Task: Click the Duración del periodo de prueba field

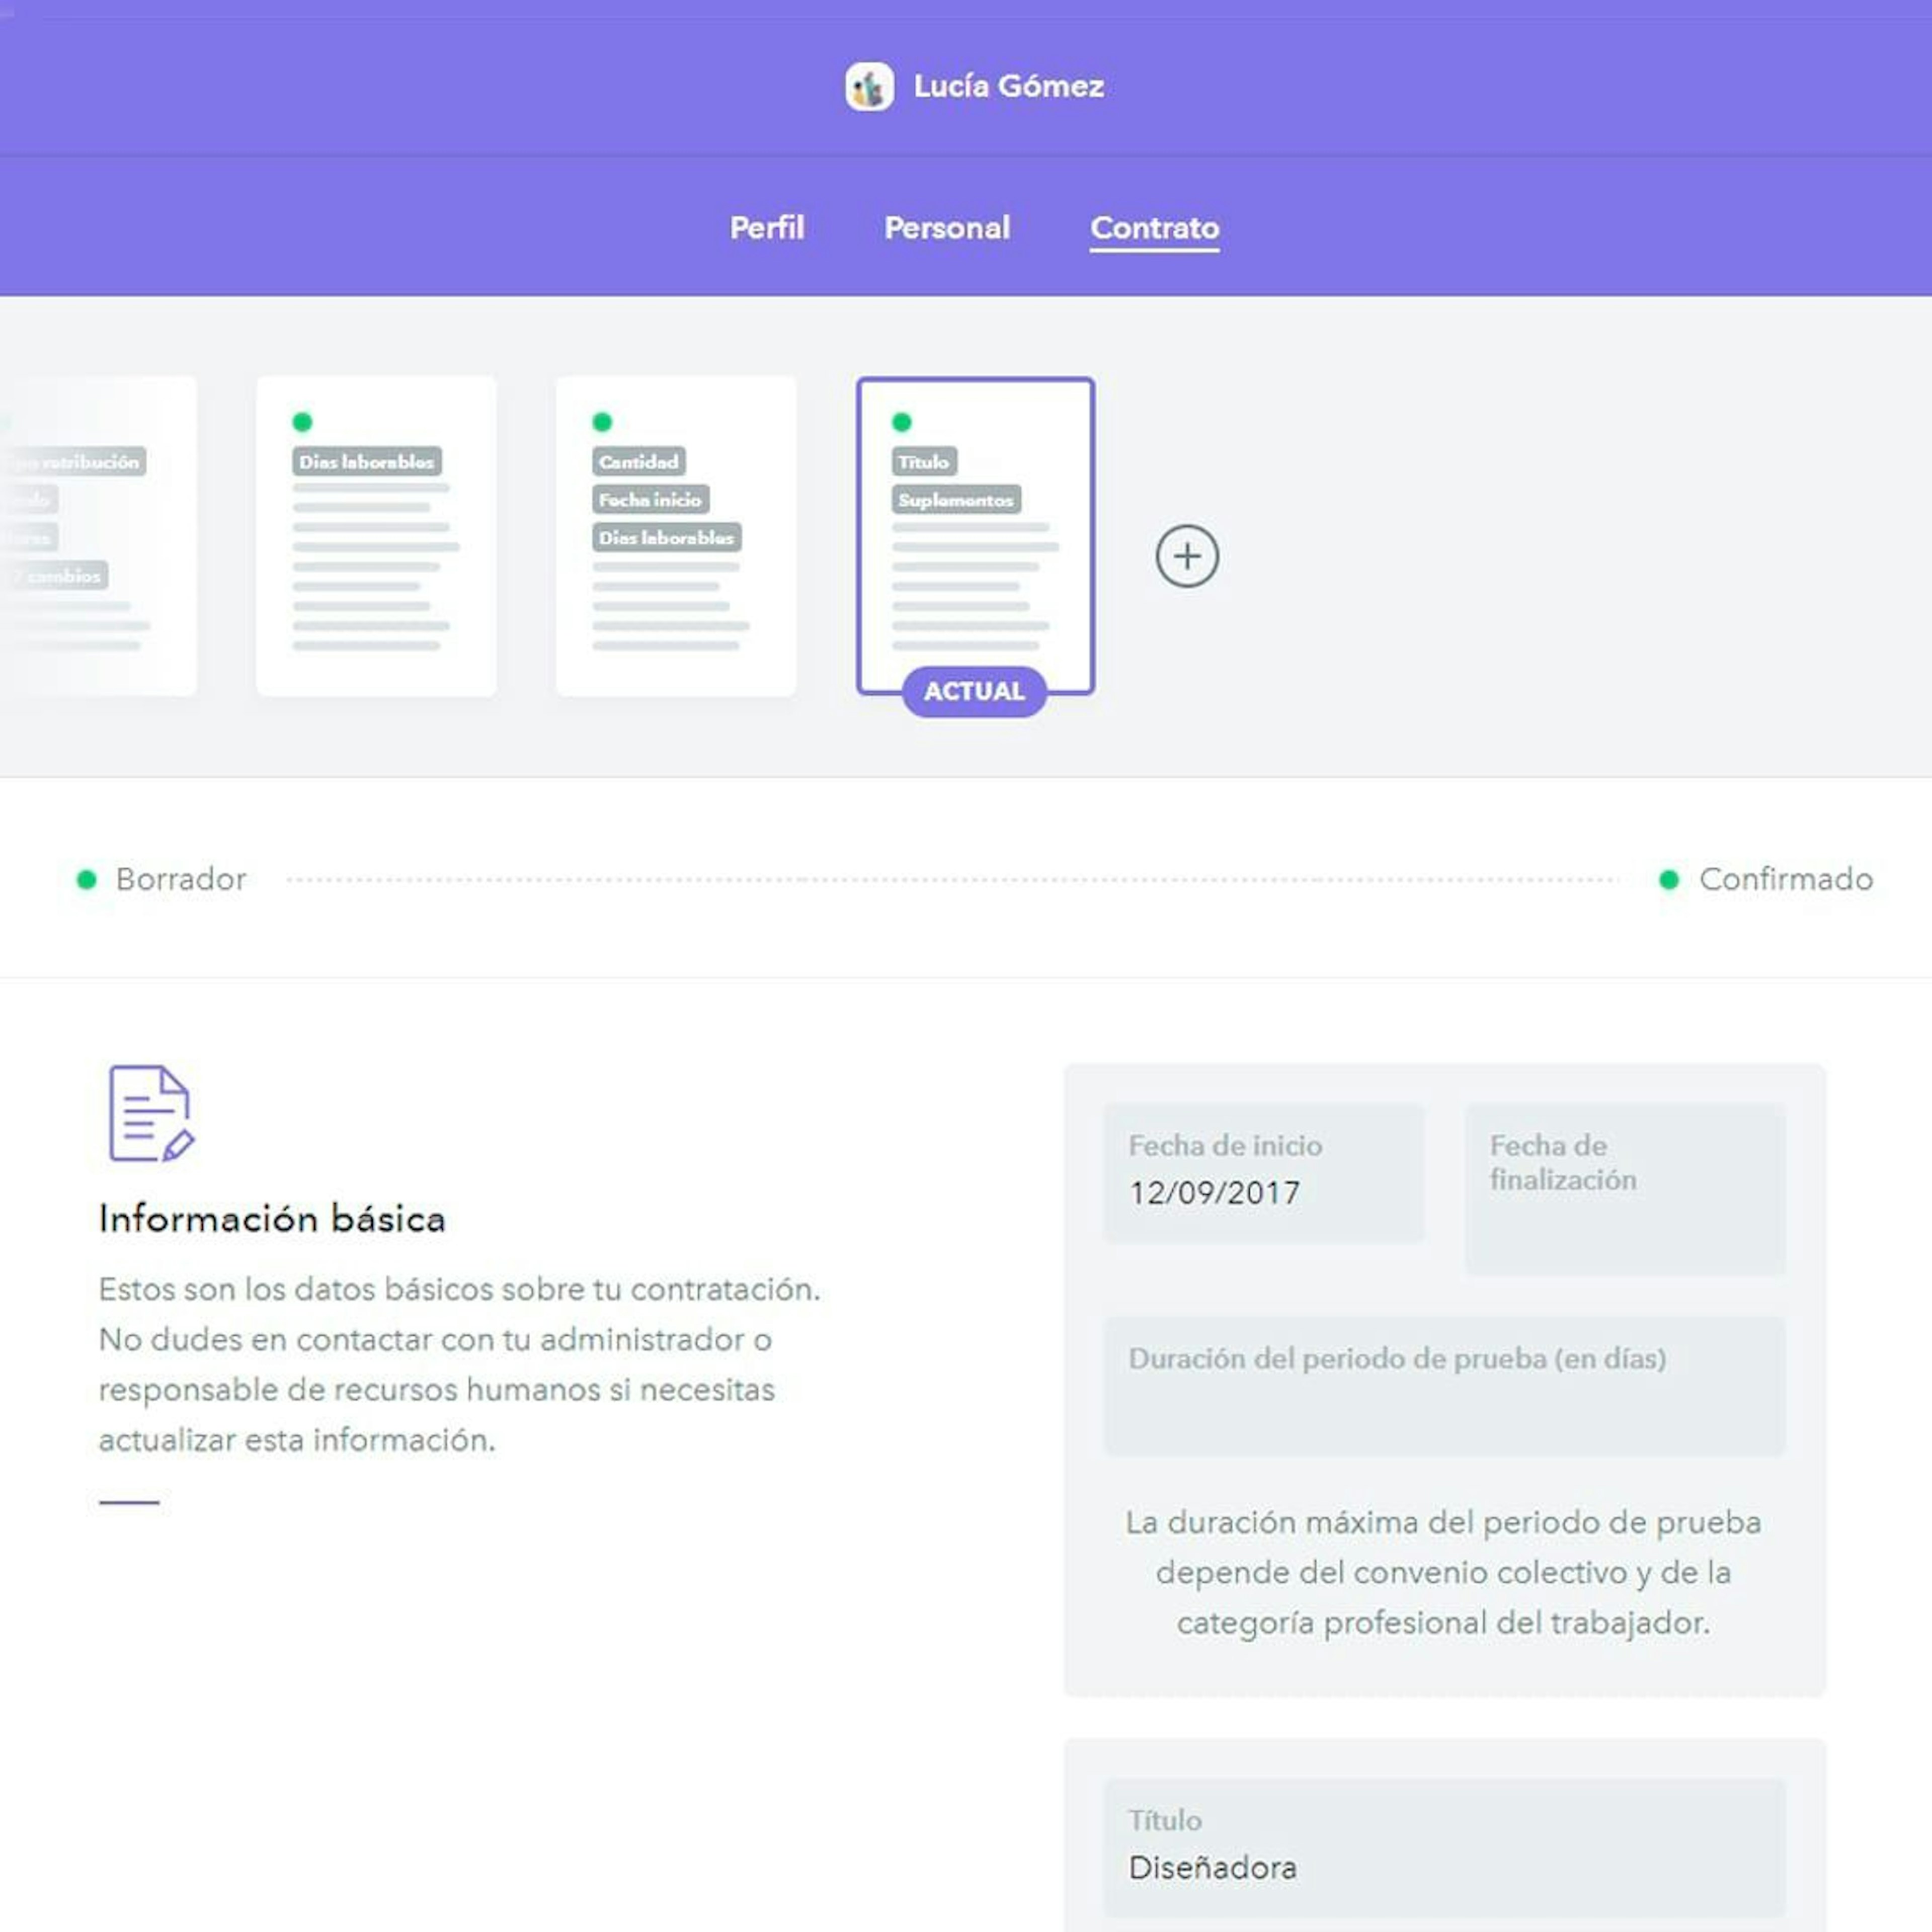Action: pos(1445,1386)
